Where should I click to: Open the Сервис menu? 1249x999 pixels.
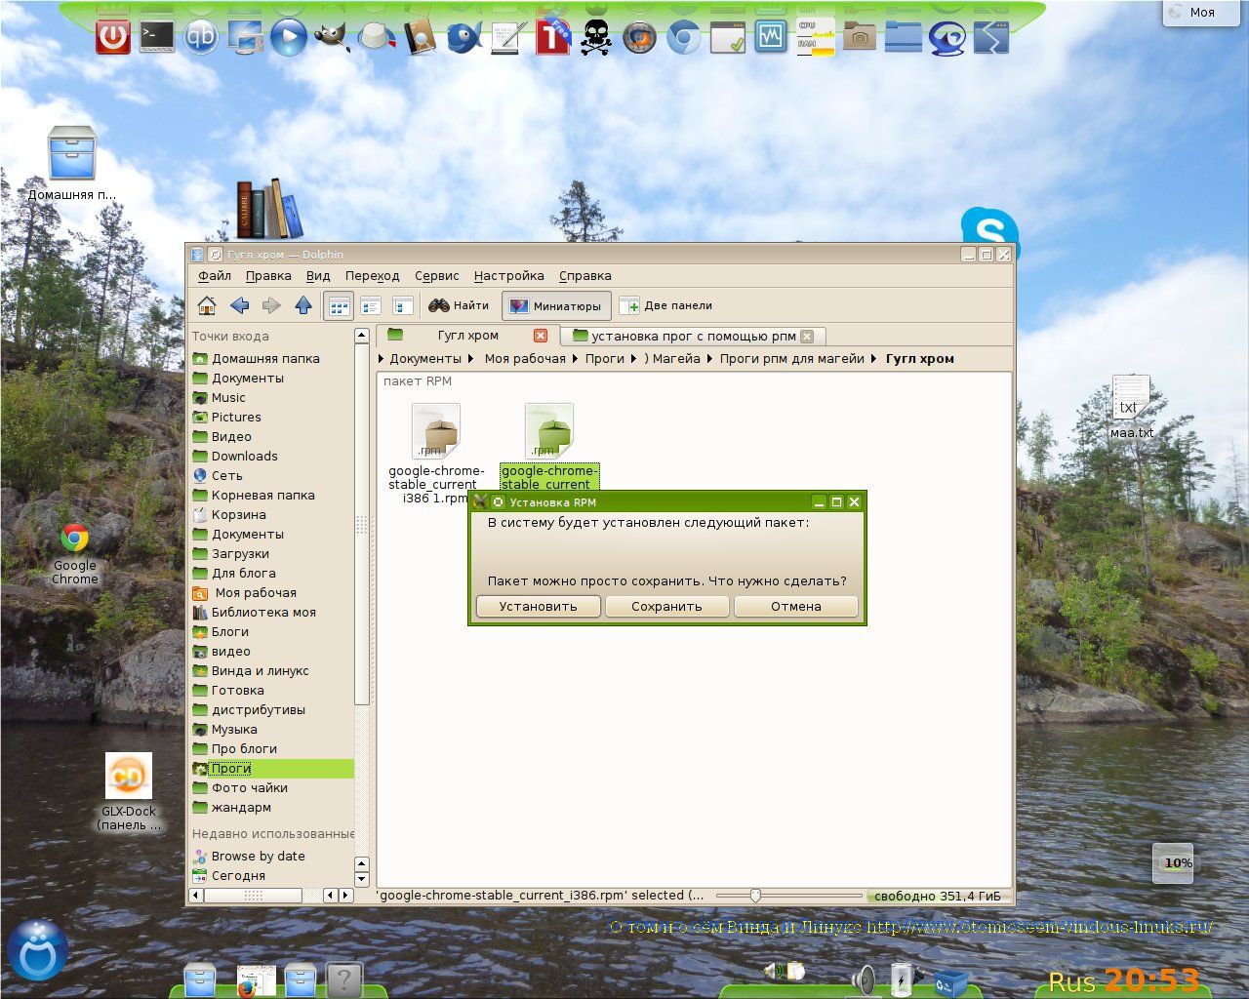pos(436,276)
